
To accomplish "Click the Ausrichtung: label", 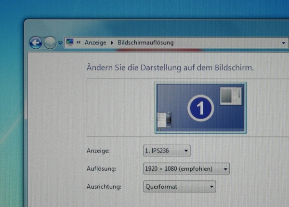I will tap(104, 187).
